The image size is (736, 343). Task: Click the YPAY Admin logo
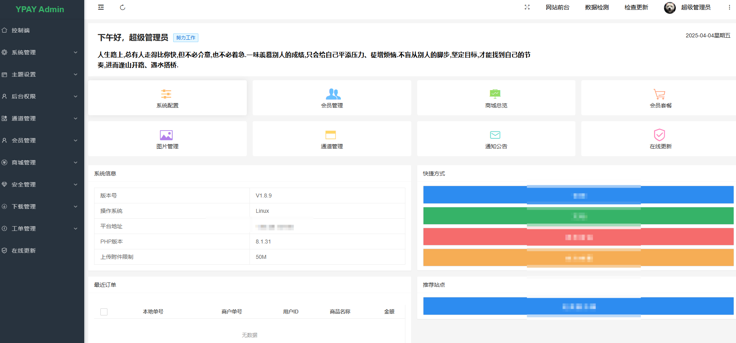coord(40,9)
